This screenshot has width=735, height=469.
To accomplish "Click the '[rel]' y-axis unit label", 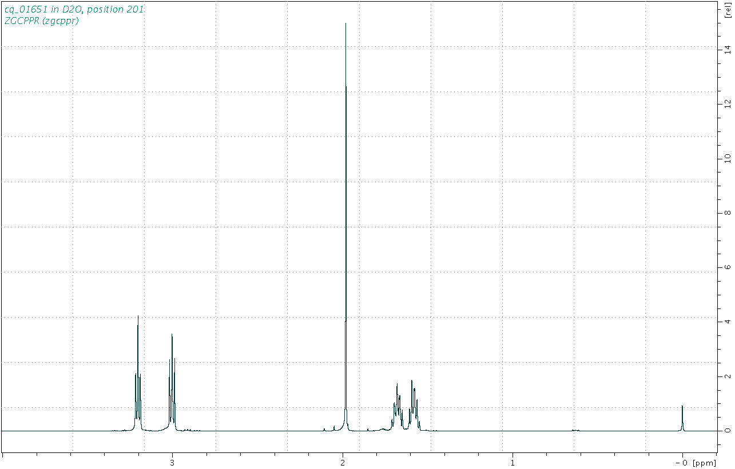I will 727,11.
